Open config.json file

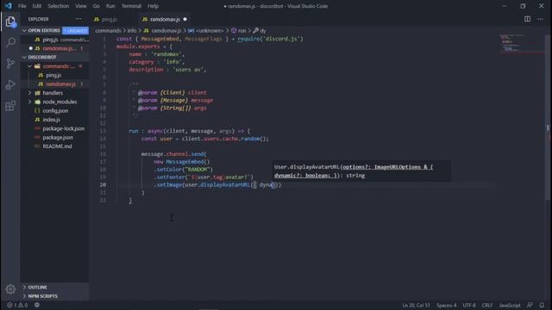tap(55, 111)
